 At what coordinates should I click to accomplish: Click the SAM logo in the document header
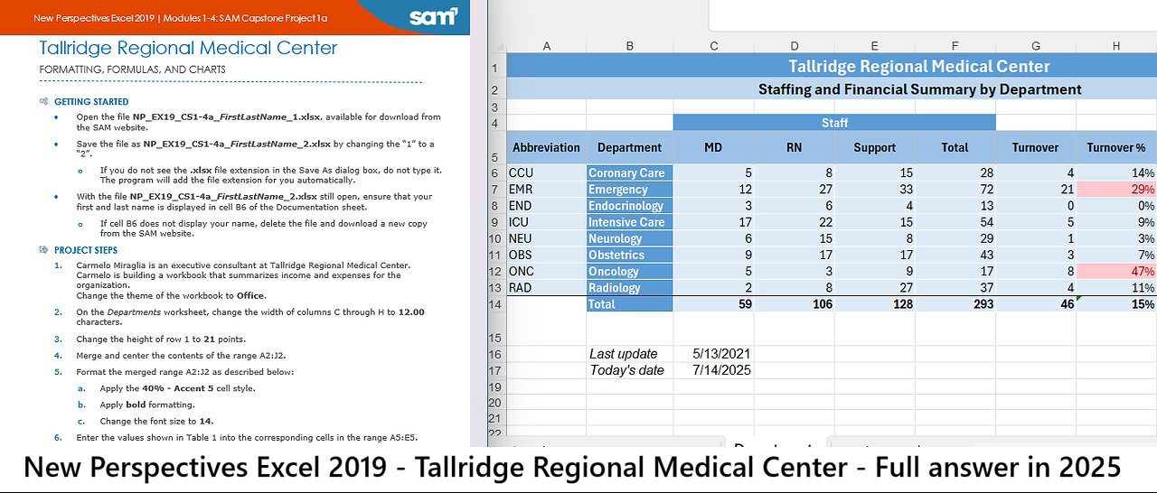(x=434, y=16)
